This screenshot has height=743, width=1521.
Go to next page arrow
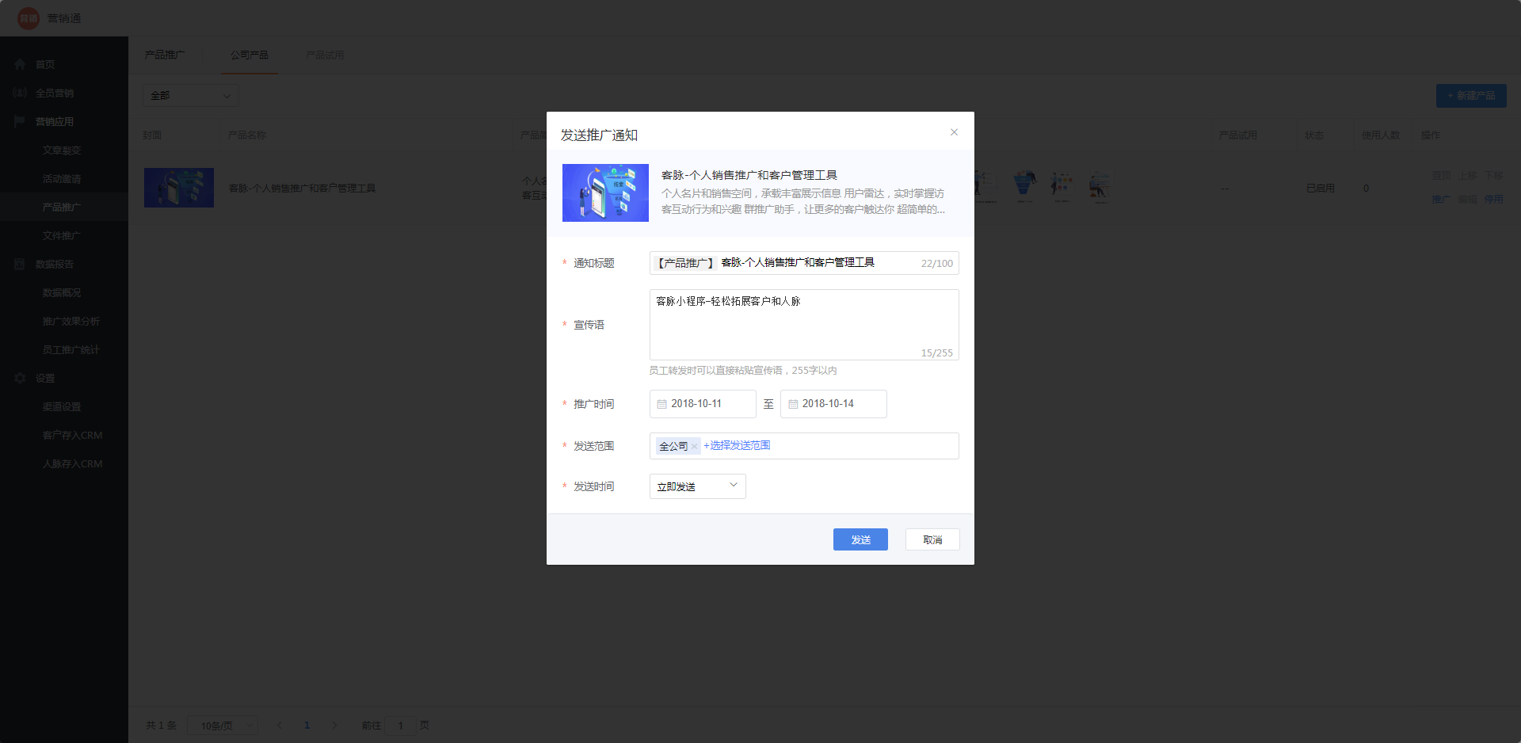click(334, 726)
